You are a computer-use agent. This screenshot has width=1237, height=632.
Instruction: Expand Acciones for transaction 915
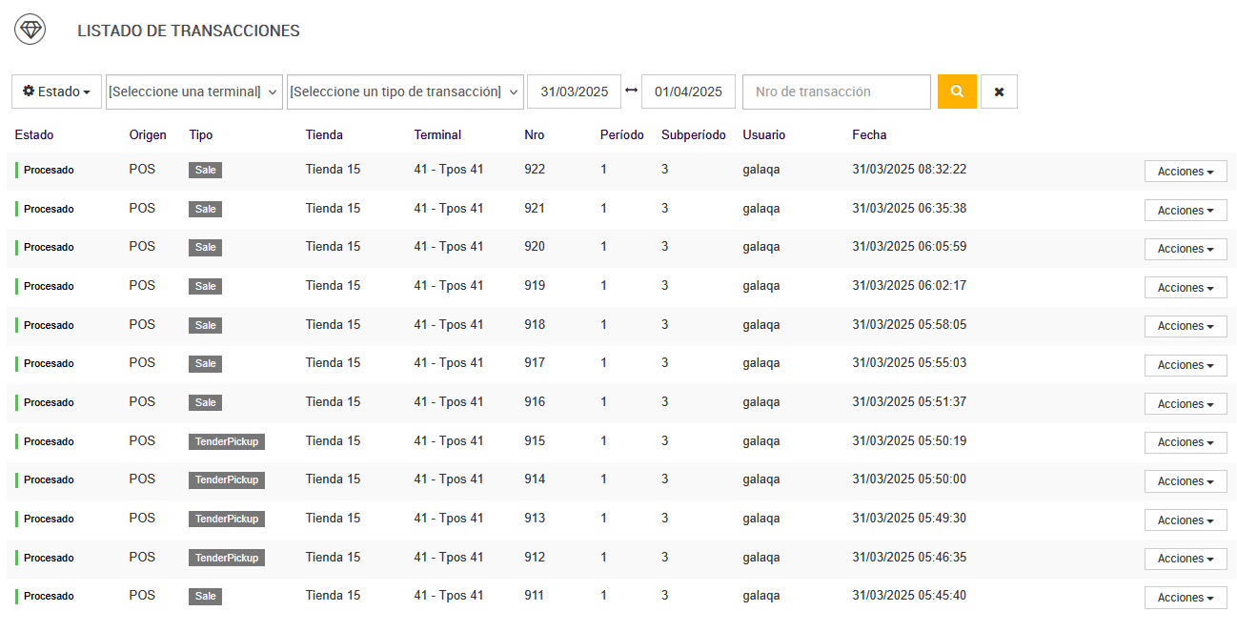[x=1185, y=442]
